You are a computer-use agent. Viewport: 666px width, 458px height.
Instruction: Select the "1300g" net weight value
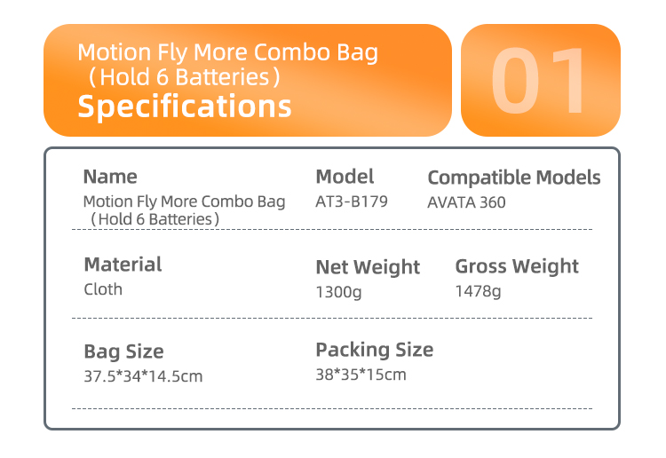tap(339, 291)
